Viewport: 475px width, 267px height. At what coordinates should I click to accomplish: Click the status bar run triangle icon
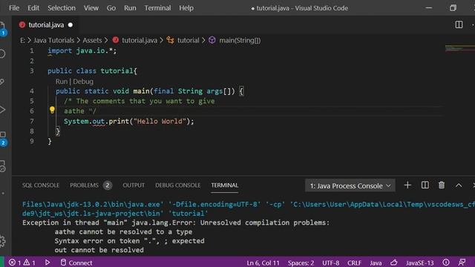tap(47, 262)
